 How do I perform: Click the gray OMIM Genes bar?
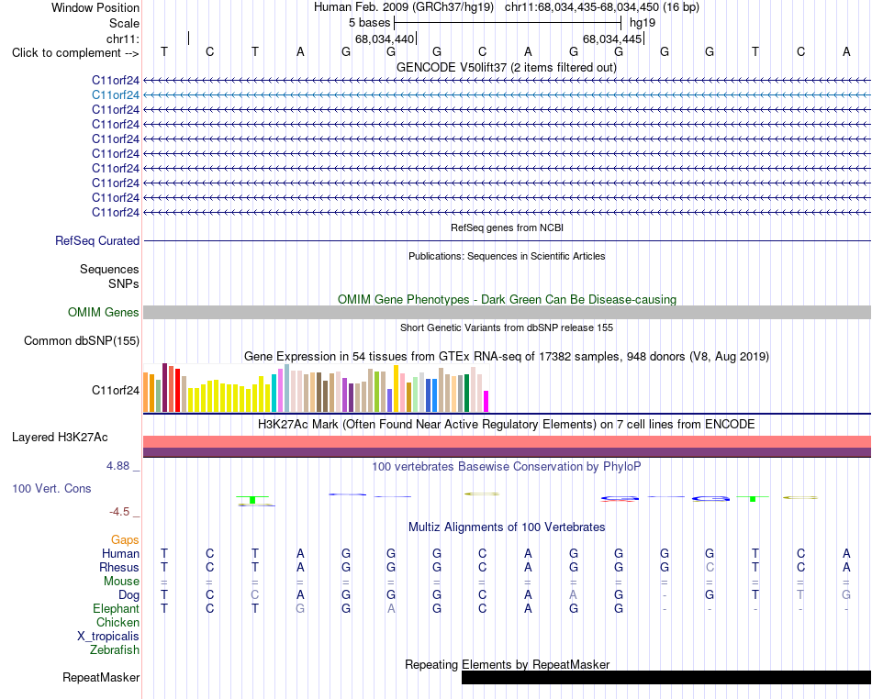coord(507,312)
